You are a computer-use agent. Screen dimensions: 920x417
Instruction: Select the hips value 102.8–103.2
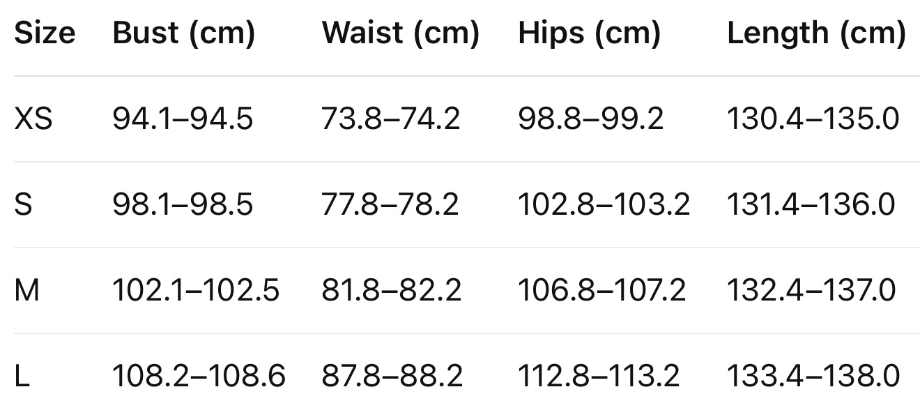click(x=604, y=205)
